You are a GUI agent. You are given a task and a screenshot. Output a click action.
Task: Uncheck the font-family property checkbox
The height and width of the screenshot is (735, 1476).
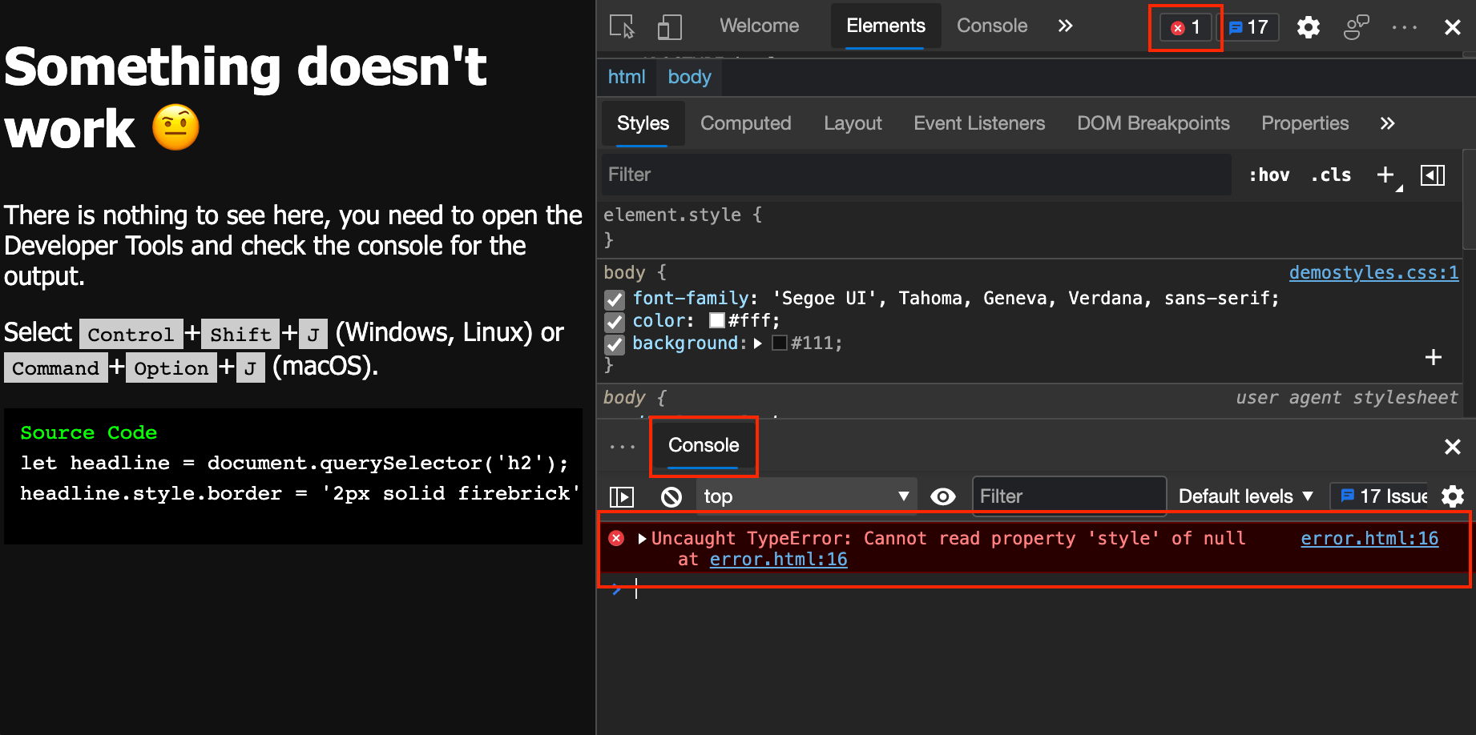(615, 299)
